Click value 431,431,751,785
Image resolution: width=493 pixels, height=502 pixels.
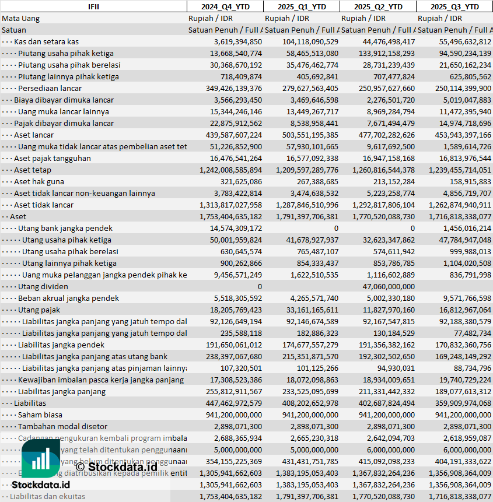click(310, 462)
